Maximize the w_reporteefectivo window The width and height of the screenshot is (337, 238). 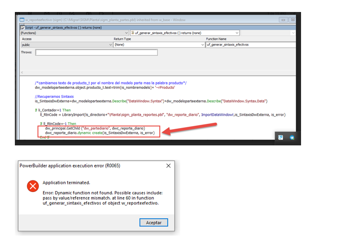(293, 20)
